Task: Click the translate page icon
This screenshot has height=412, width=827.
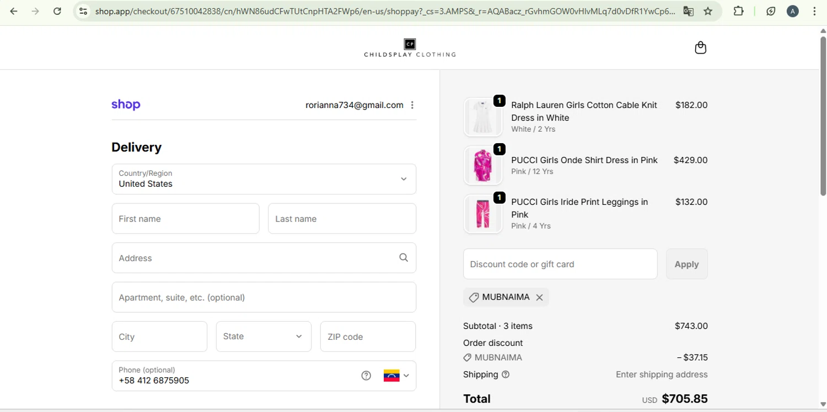Action: pyautogui.click(x=688, y=11)
